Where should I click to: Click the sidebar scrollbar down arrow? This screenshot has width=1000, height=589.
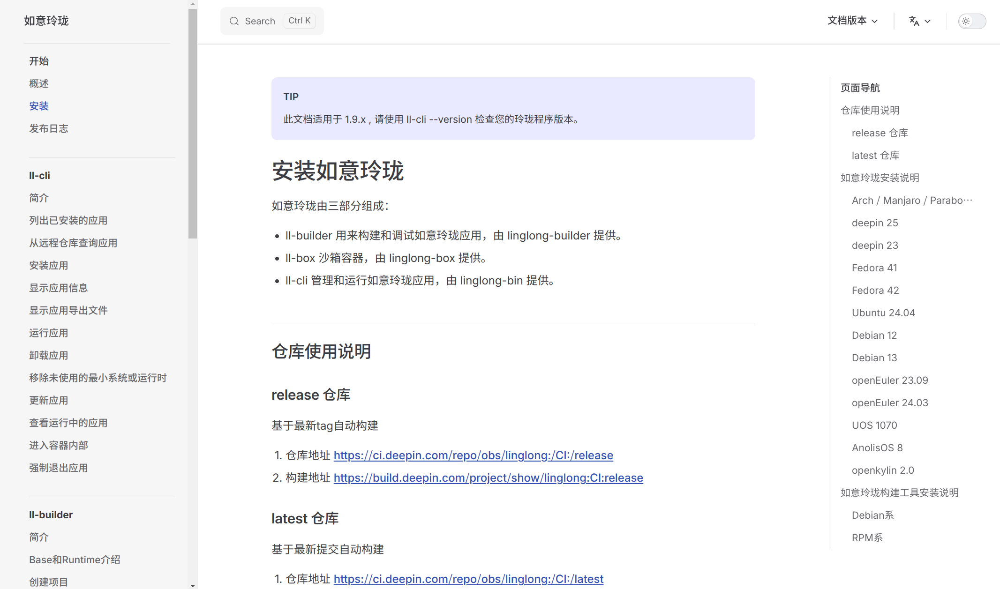(x=193, y=585)
